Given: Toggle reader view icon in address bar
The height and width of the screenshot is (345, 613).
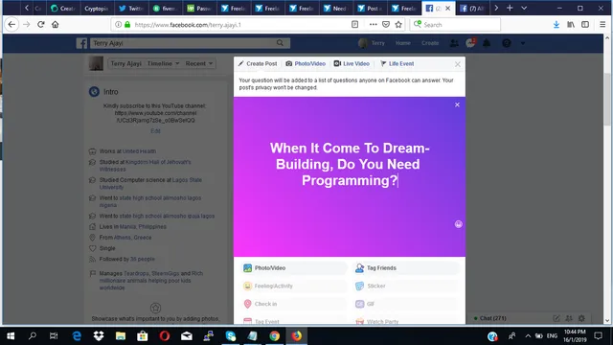Looking at the screenshot, I should click(x=354, y=25).
